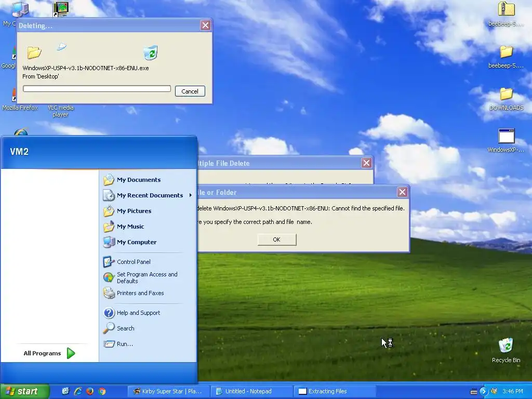The height and width of the screenshot is (399, 532).
Task: Open My Pictures from Start menu
Action: click(x=134, y=211)
